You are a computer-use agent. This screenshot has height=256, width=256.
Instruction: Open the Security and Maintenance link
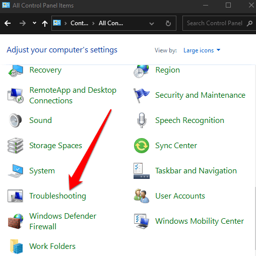tap(200, 95)
